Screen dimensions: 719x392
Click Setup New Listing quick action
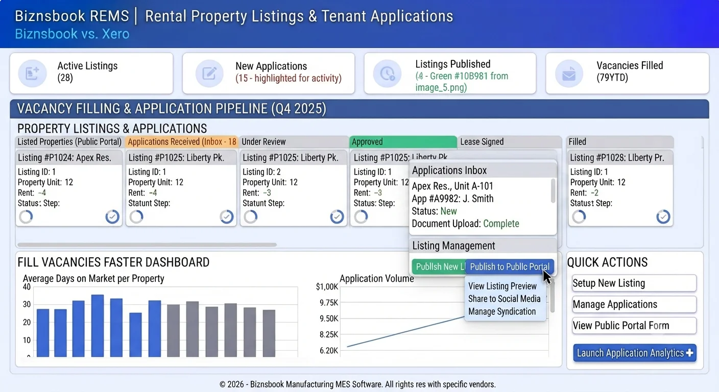(634, 283)
